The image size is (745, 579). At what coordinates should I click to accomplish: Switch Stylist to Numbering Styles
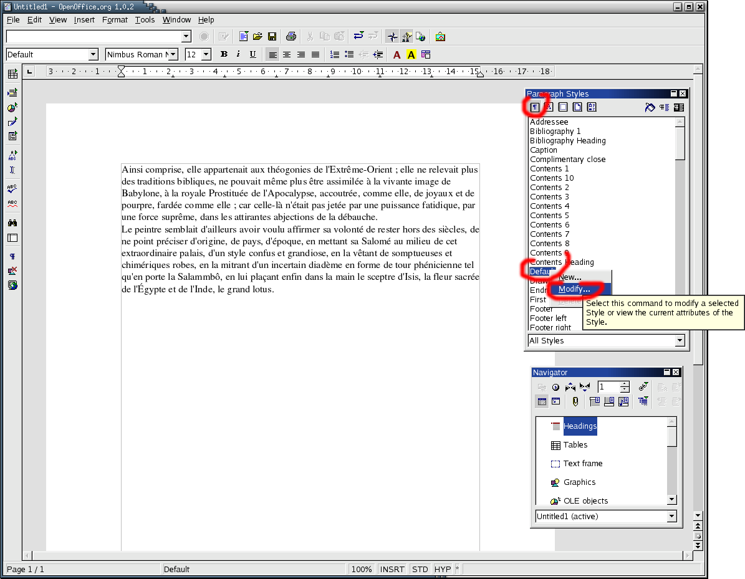point(592,107)
